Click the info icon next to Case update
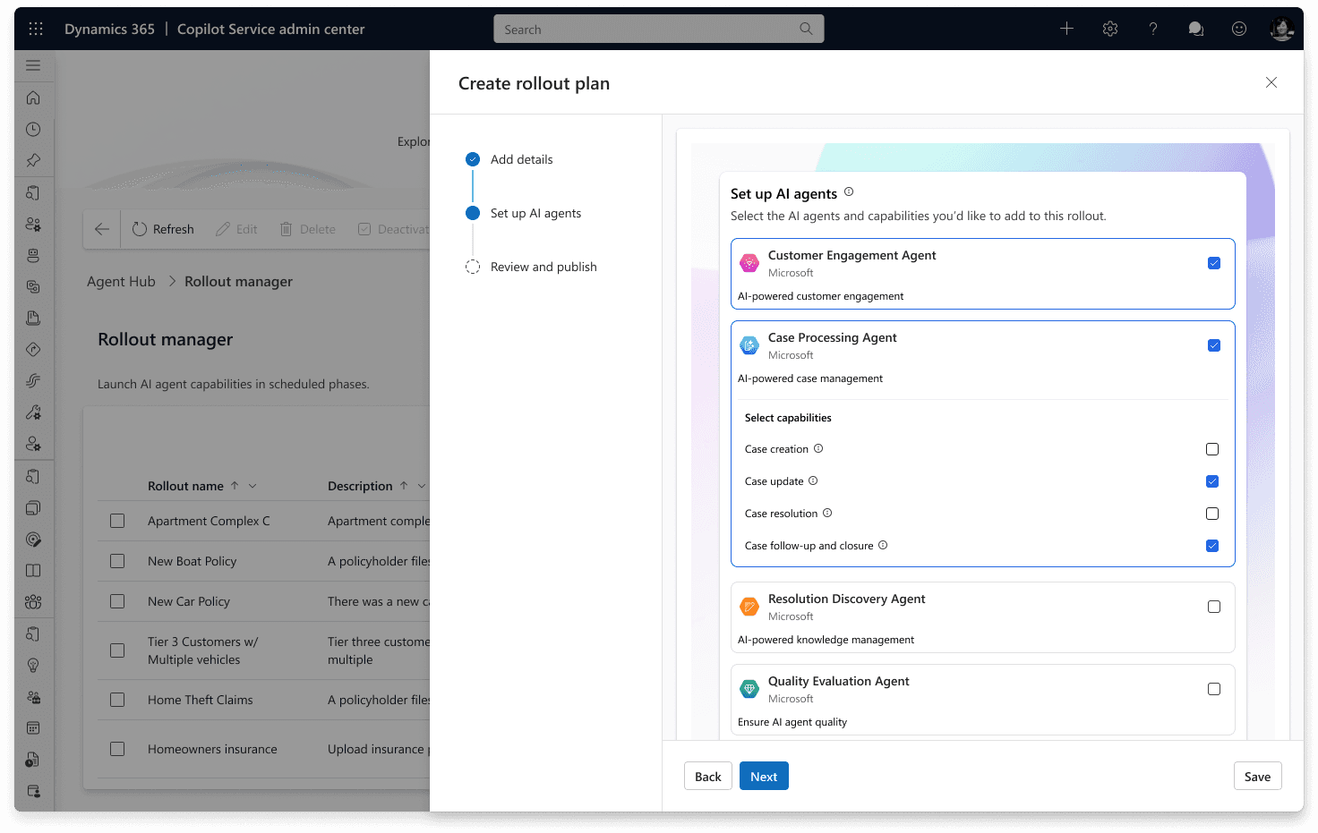 813,480
